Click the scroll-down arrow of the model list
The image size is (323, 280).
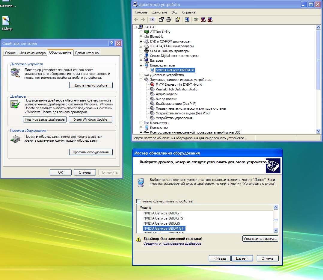(276, 230)
